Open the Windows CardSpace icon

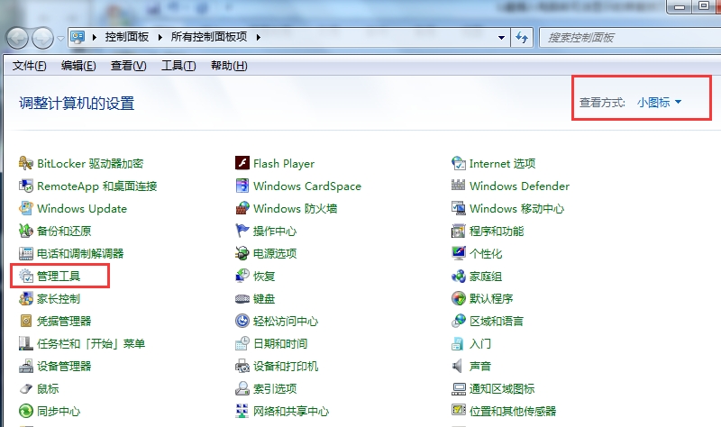click(242, 186)
